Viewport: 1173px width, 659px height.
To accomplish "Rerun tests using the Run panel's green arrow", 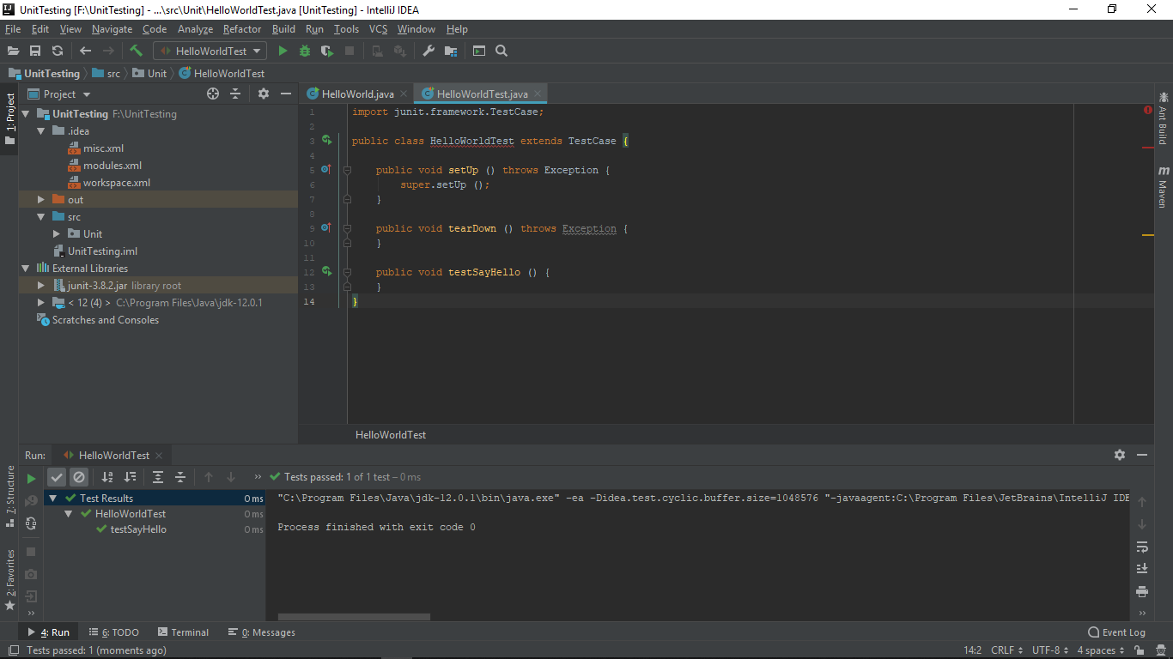I will [x=32, y=479].
